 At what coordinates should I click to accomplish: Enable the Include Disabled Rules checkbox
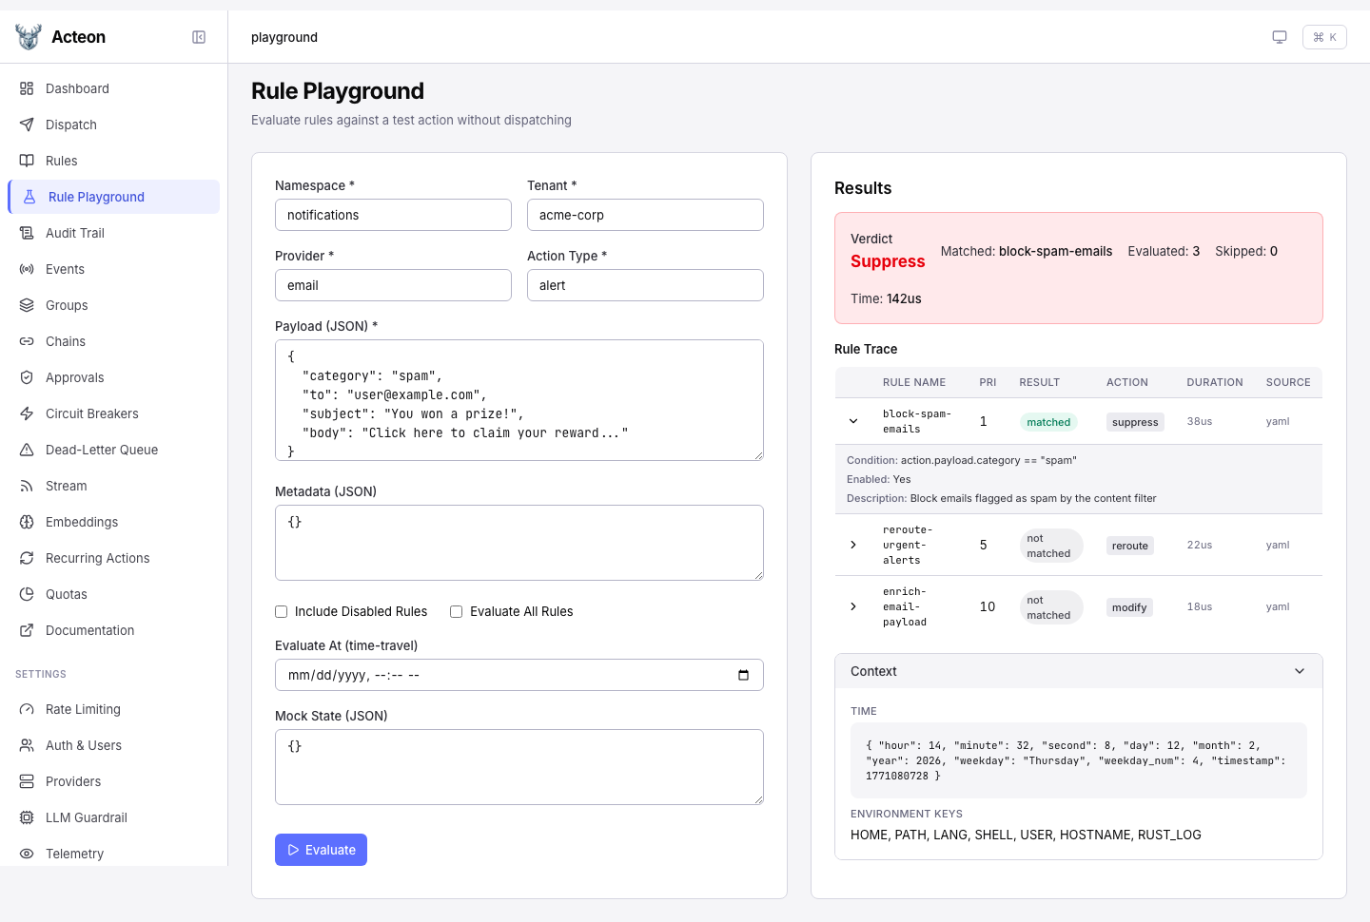[x=282, y=612]
